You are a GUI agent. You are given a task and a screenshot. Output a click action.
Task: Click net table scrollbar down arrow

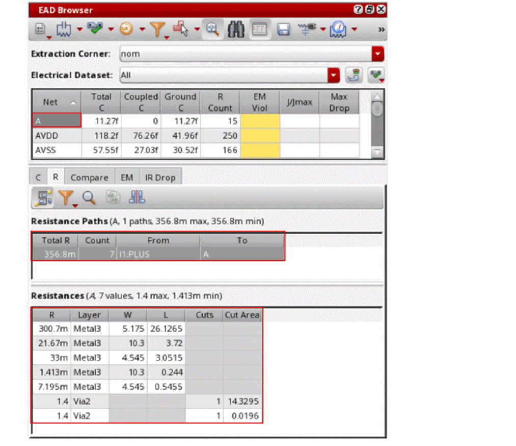[377, 152]
